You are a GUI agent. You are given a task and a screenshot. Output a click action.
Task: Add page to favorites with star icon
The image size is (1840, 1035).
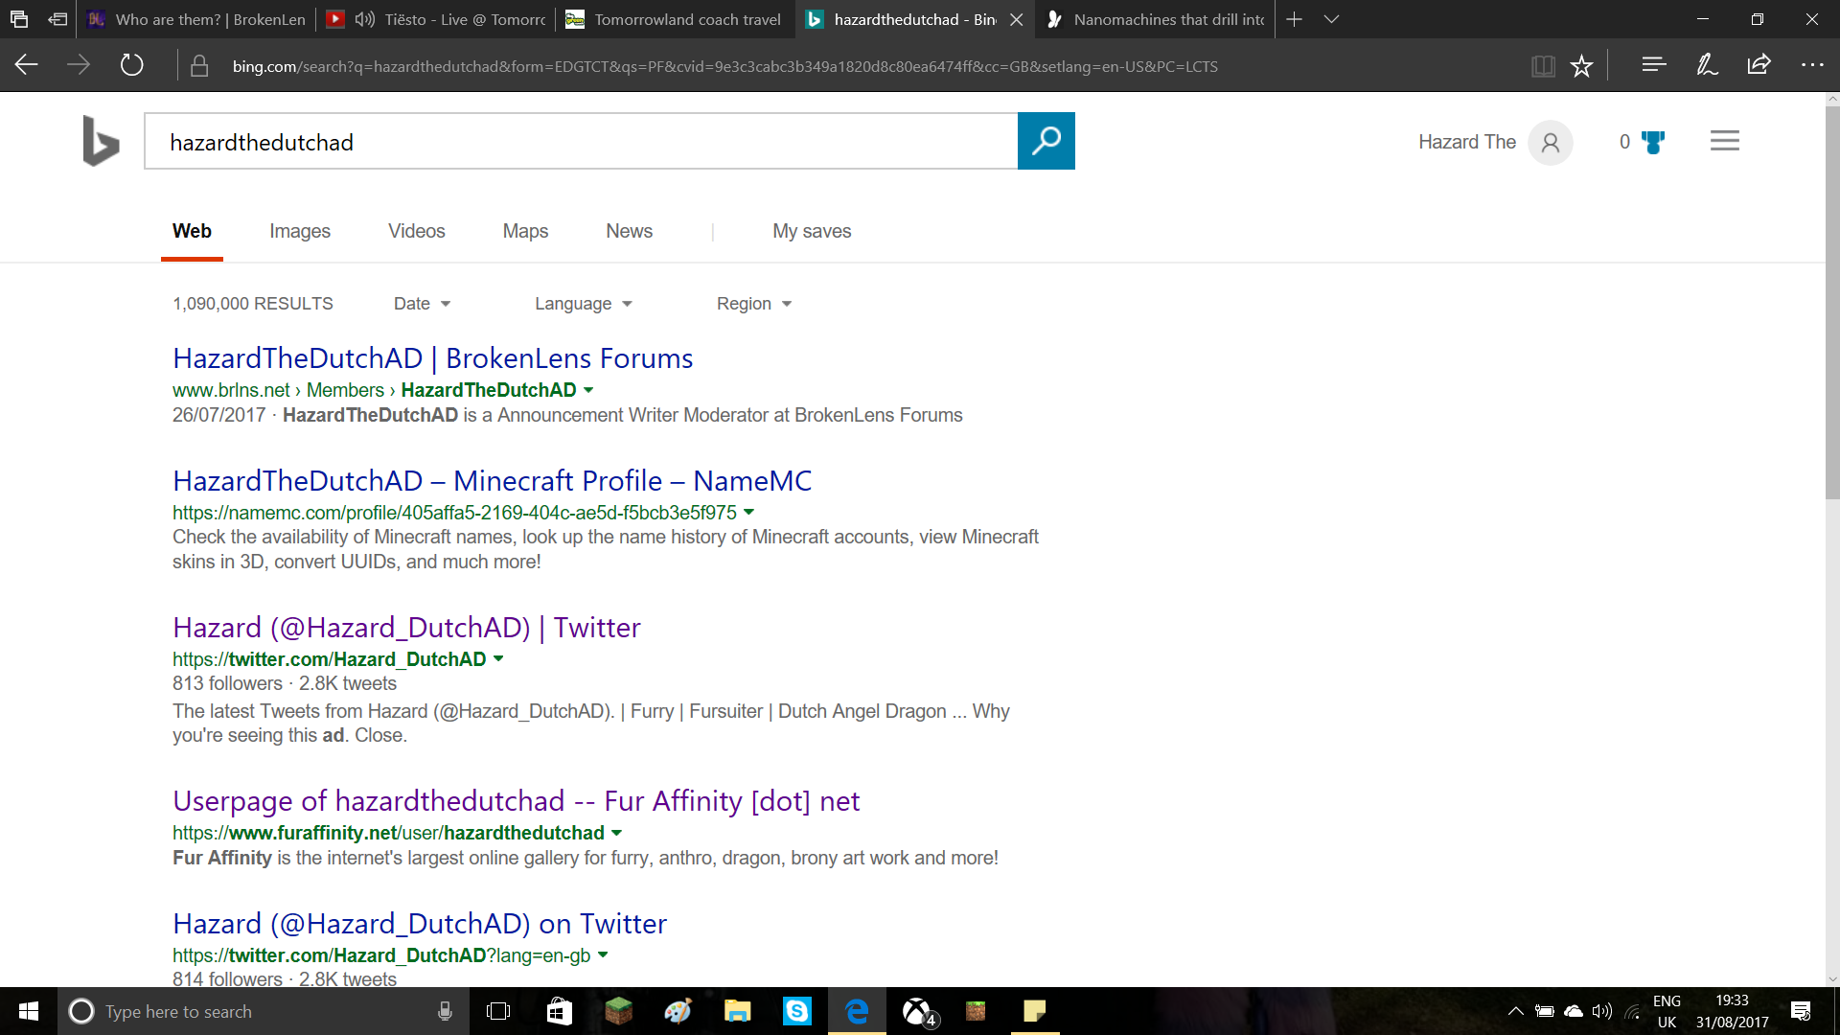pos(1581,66)
